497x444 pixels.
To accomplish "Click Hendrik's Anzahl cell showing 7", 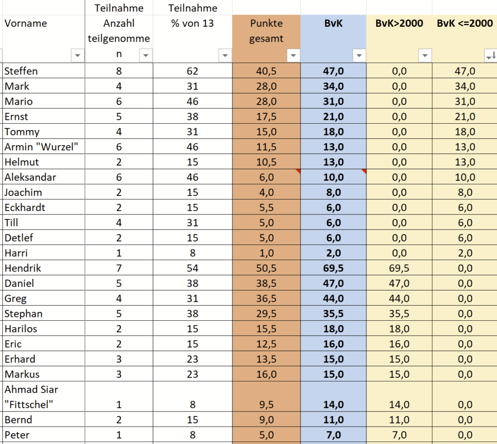I will point(118,268).
